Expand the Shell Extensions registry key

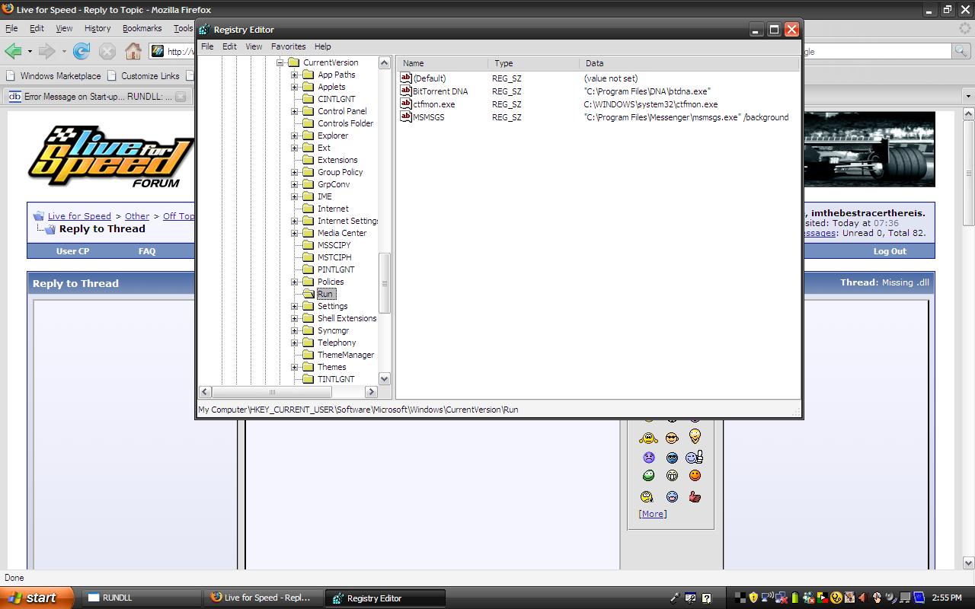tap(294, 318)
